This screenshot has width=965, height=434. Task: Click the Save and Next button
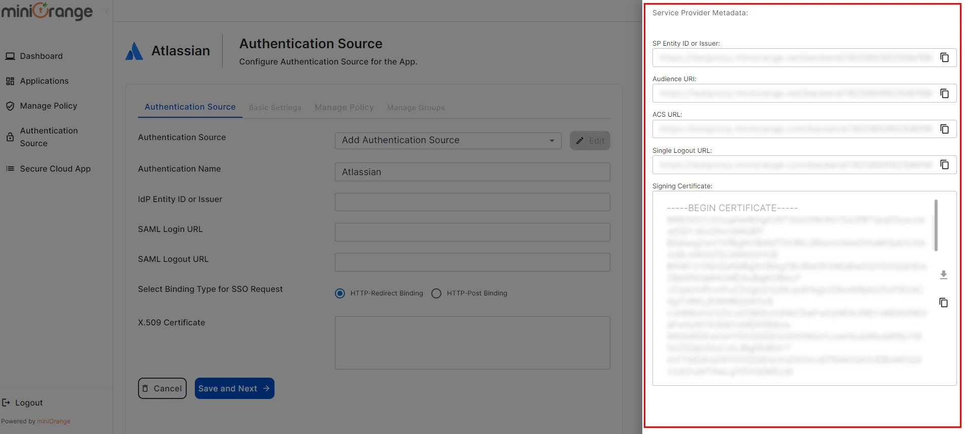pyautogui.click(x=234, y=388)
